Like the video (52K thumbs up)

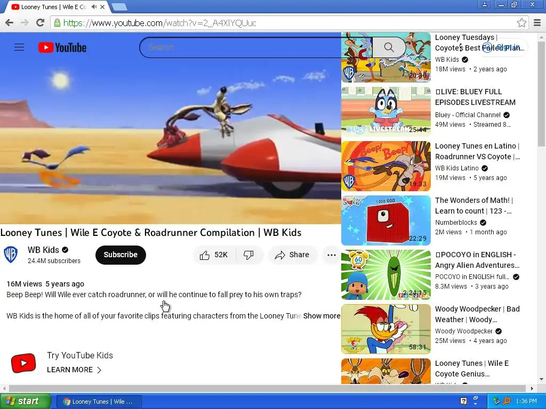pyautogui.click(x=214, y=255)
